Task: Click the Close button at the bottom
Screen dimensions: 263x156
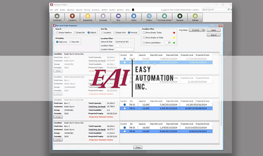Action: coord(138,147)
